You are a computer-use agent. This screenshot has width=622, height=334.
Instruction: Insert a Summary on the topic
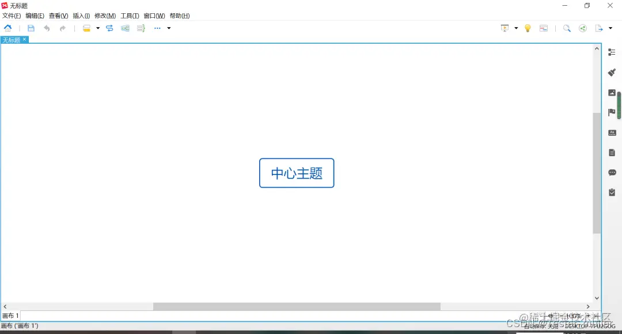(141, 28)
